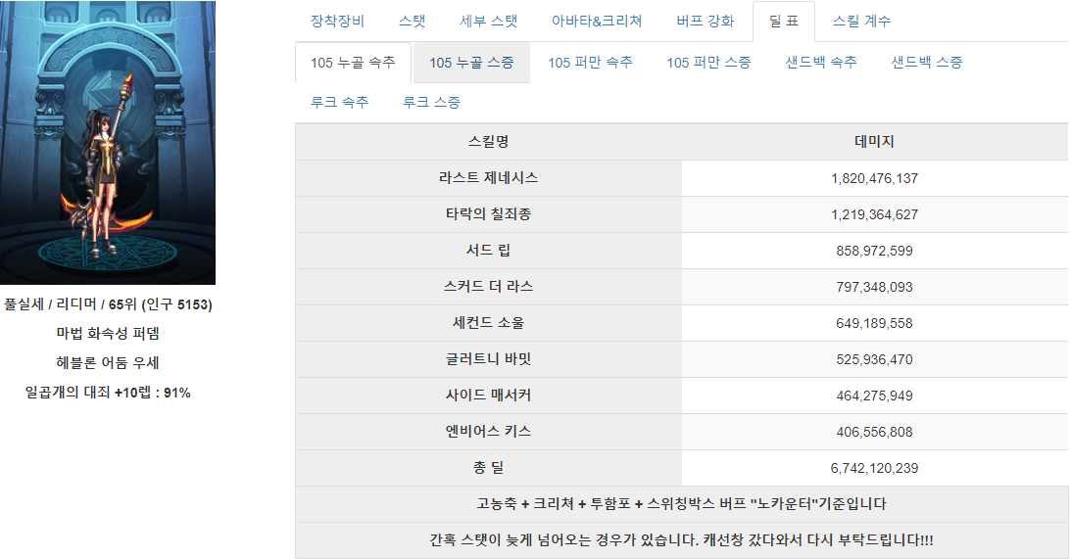Viewport: 1071px width, 559px height.
Task: Click damage value 406,556,808
Action: [874, 432]
